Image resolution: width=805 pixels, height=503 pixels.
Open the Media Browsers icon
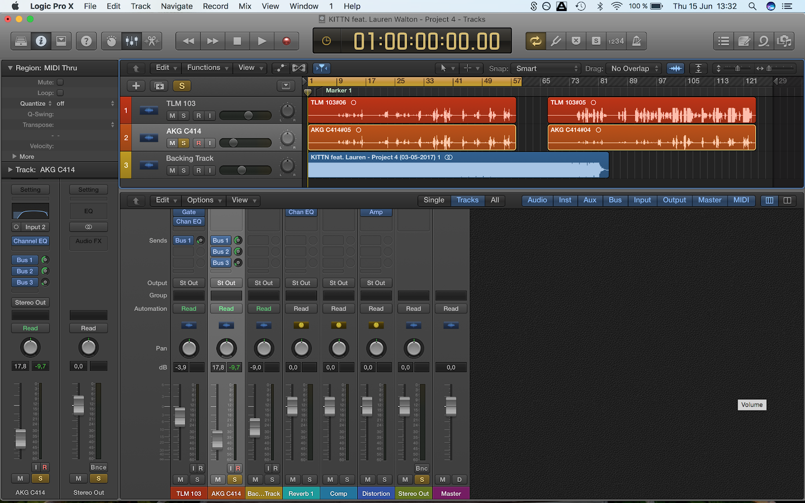(x=784, y=41)
